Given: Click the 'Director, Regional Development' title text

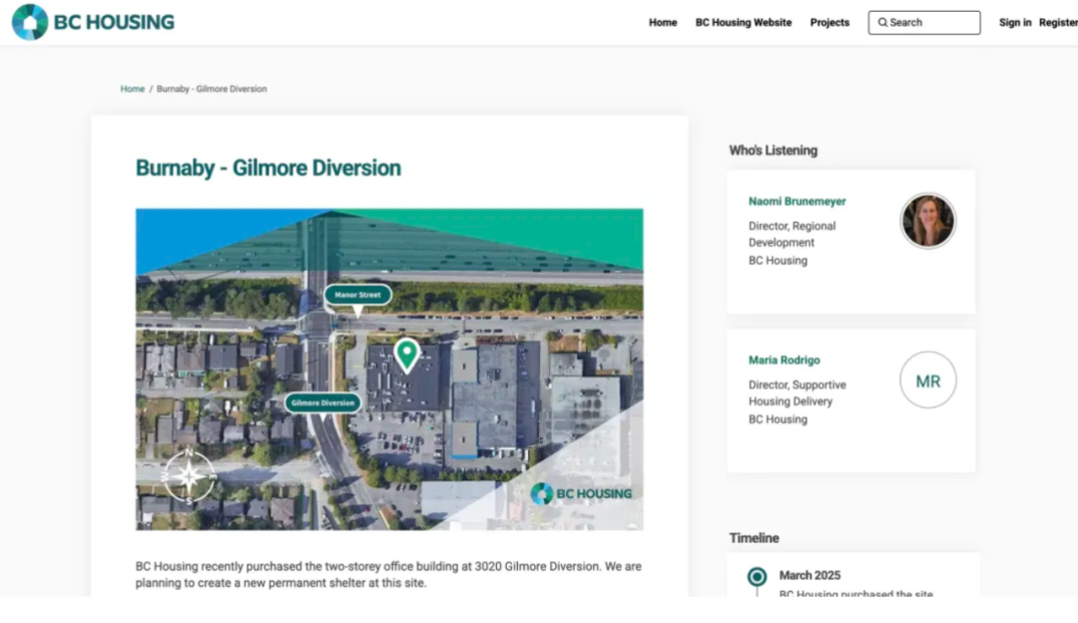Looking at the screenshot, I should tap(792, 235).
